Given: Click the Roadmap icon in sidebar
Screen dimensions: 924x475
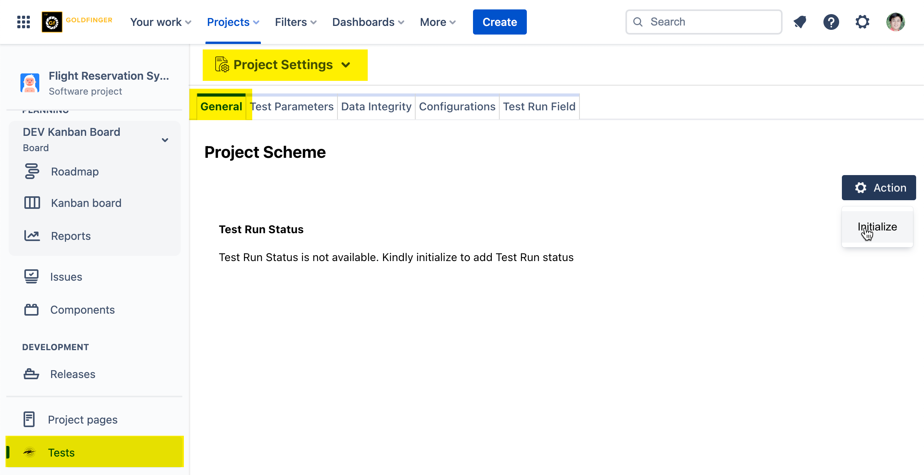Looking at the screenshot, I should (32, 172).
